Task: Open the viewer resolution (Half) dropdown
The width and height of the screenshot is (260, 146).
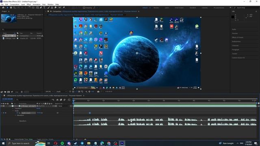Action: click(61, 92)
